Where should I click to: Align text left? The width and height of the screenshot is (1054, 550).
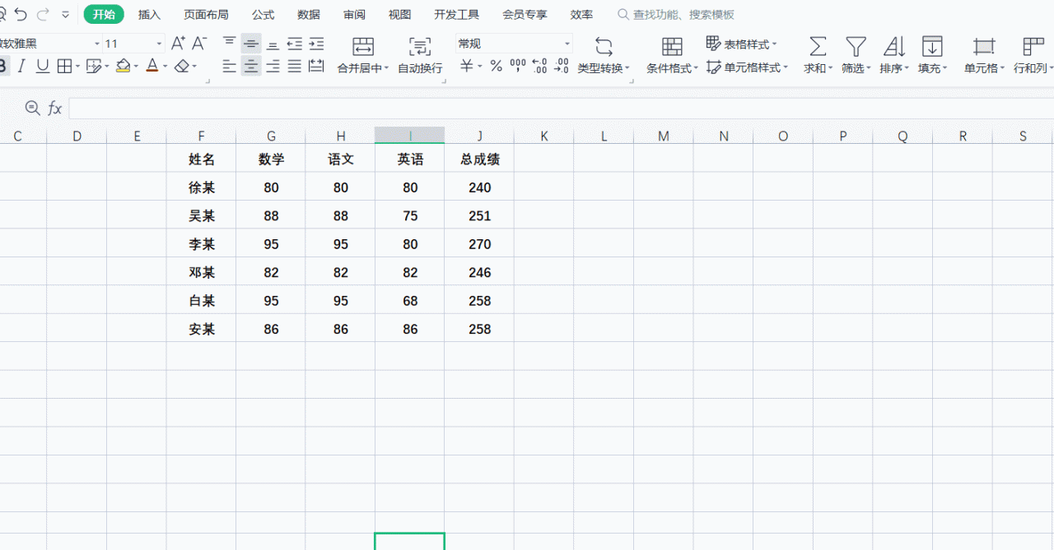click(x=230, y=67)
